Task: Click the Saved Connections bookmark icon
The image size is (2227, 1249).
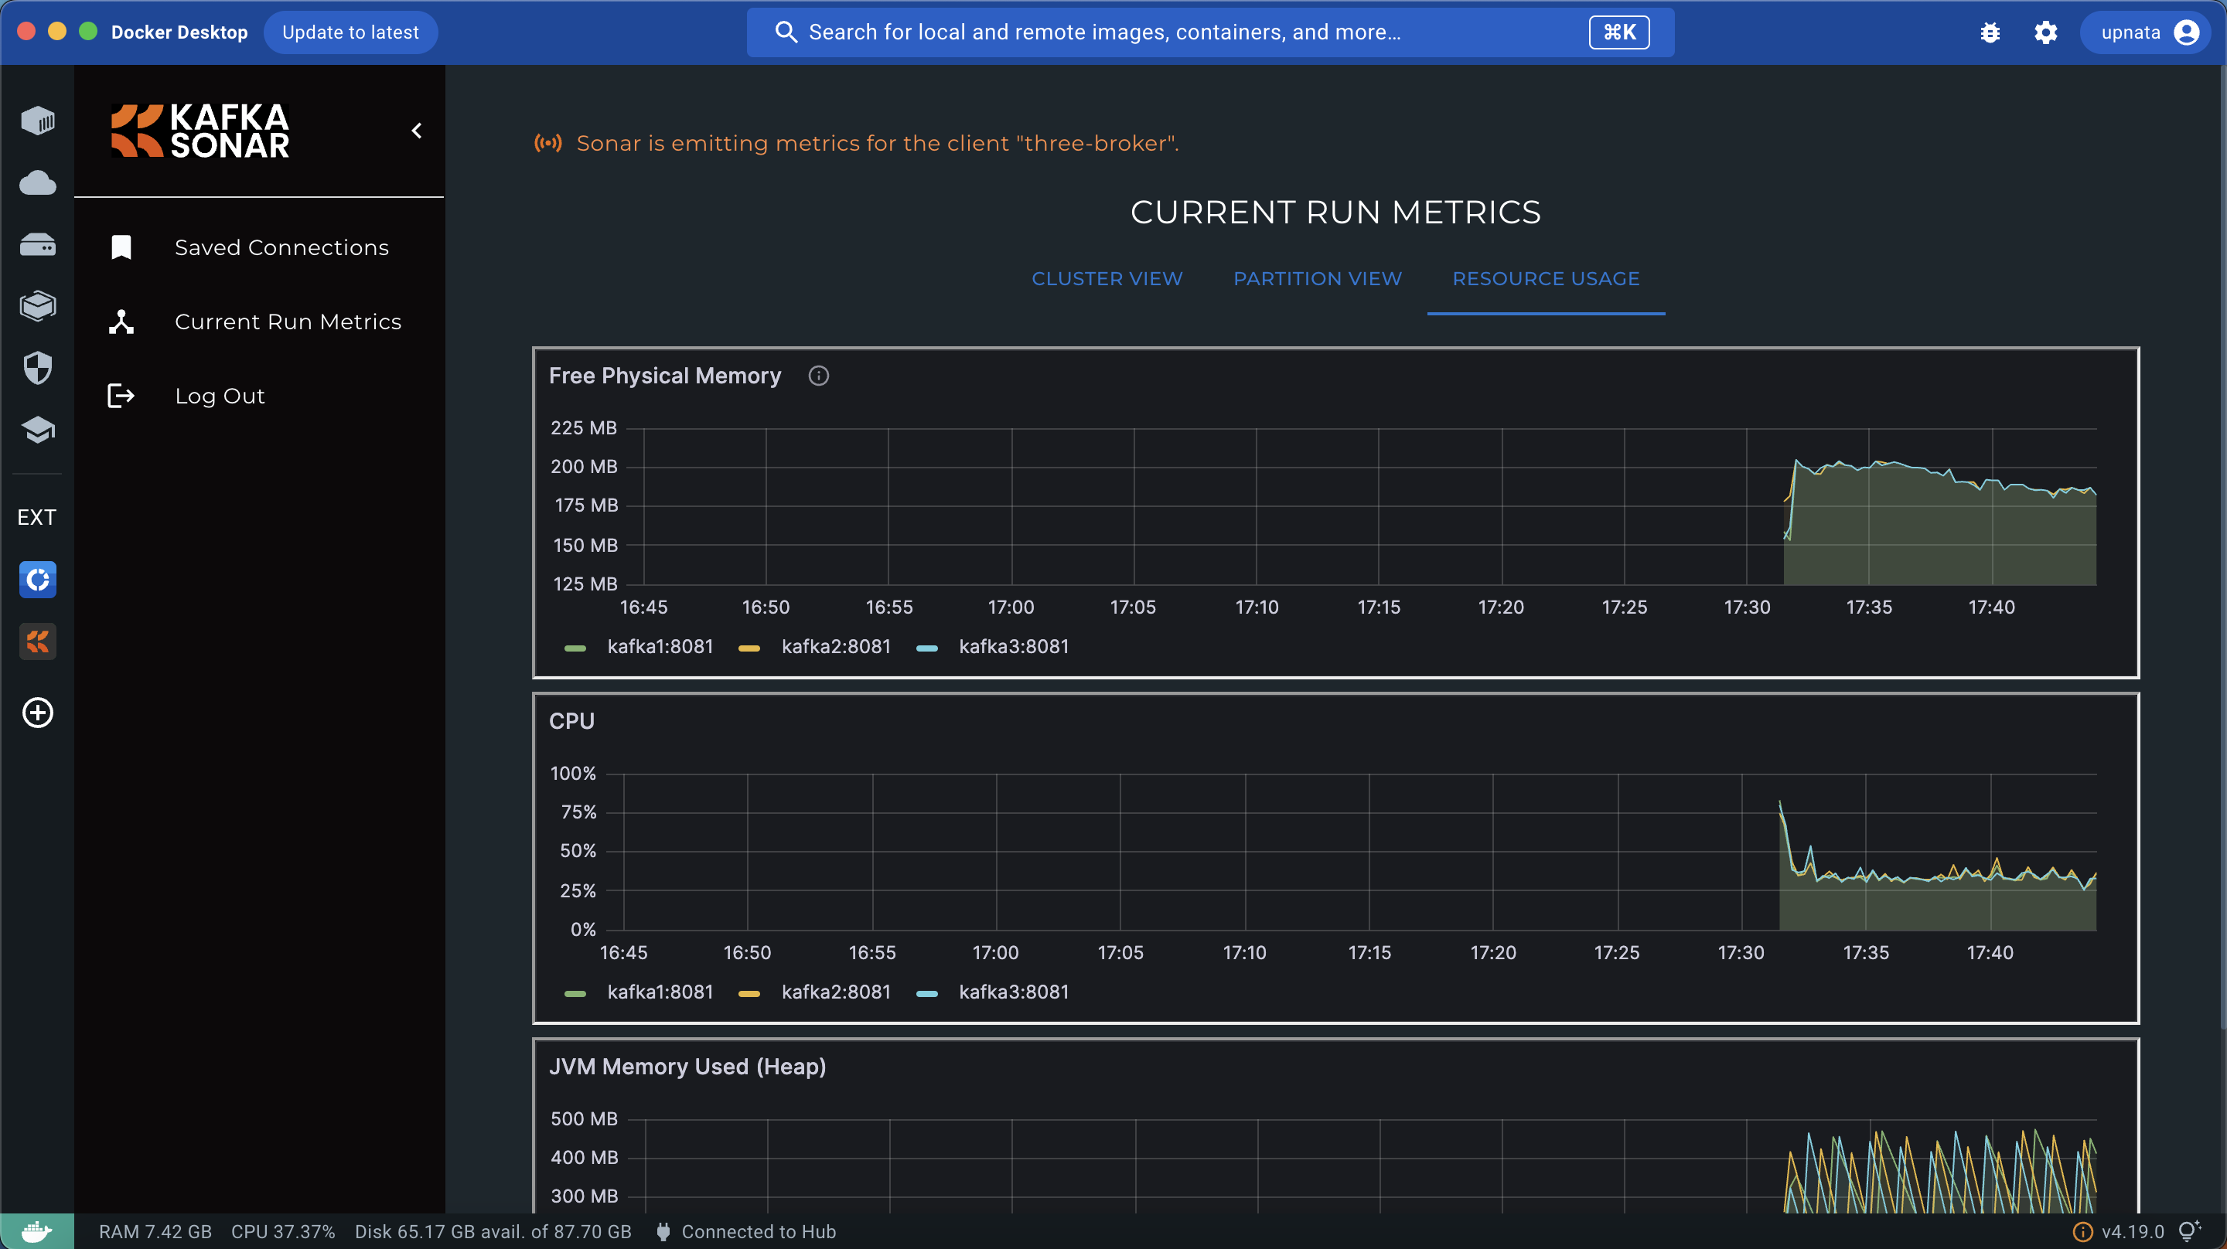Action: (x=121, y=248)
